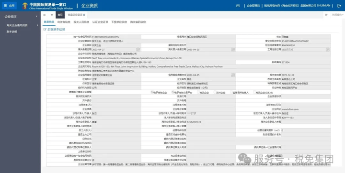Viewport: 345px width, 173px height.
Task: Tick the 物流企业 checkbox
Action: 198,92
